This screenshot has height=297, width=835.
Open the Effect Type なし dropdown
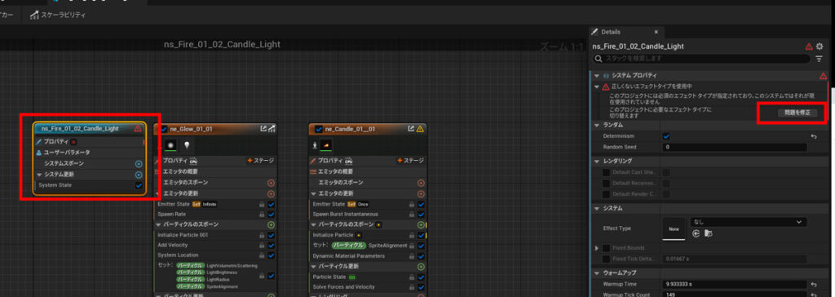tap(748, 222)
